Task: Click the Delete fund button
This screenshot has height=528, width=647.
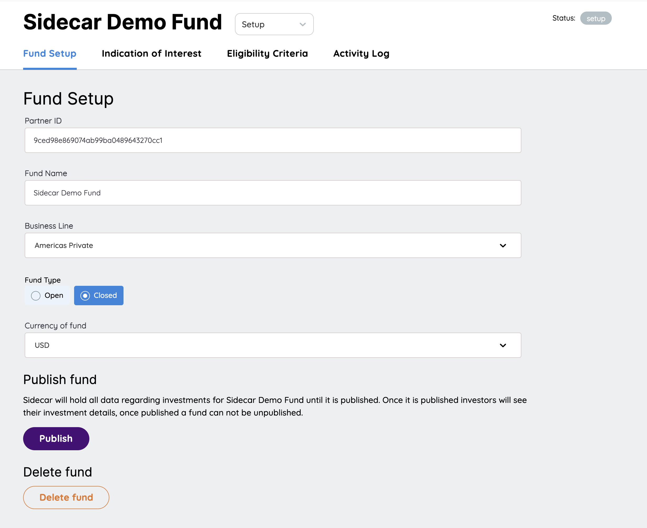Action: point(66,497)
